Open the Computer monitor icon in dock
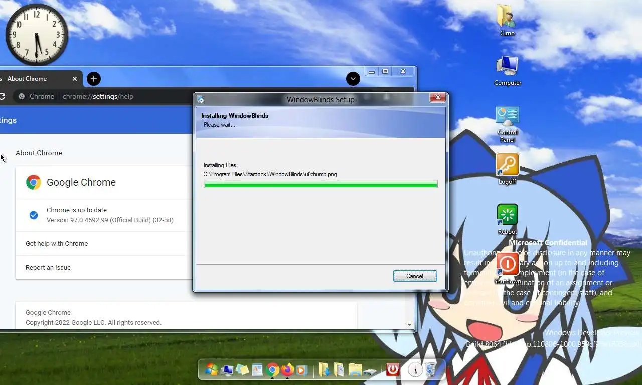642x385 pixels. pos(227,370)
